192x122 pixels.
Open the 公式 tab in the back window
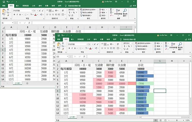[33, 6]
